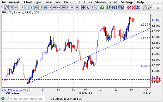Switch to weekly (W) time scale
The image size is (163, 102).
tap(72, 8)
